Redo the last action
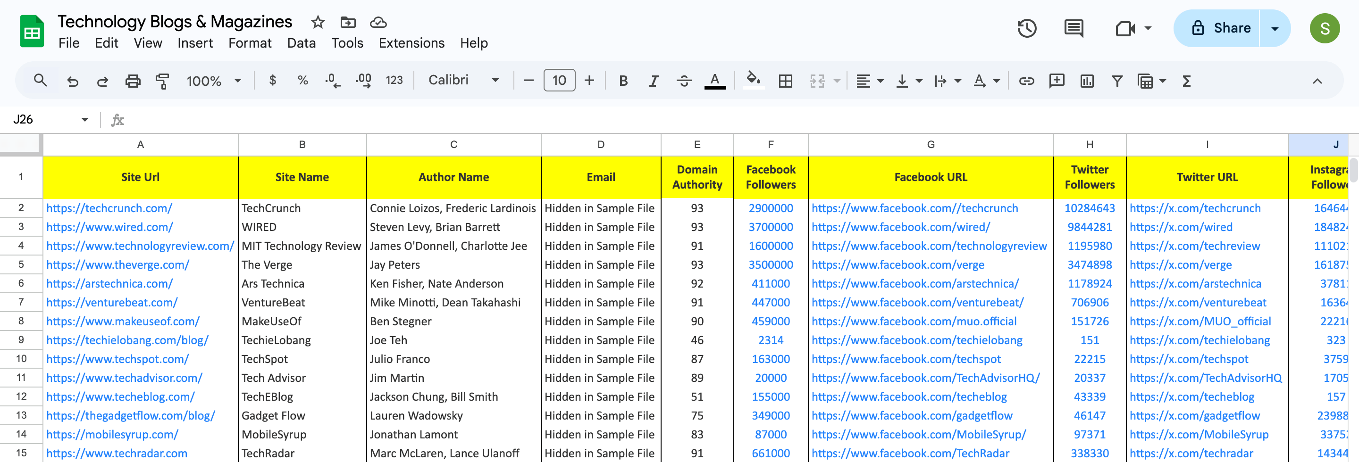This screenshot has height=462, width=1359. [102, 81]
